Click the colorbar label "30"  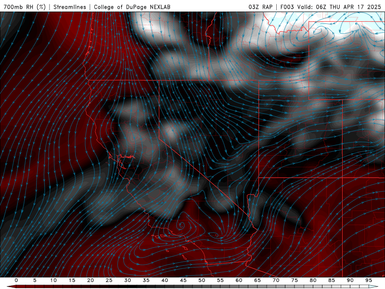128,280
